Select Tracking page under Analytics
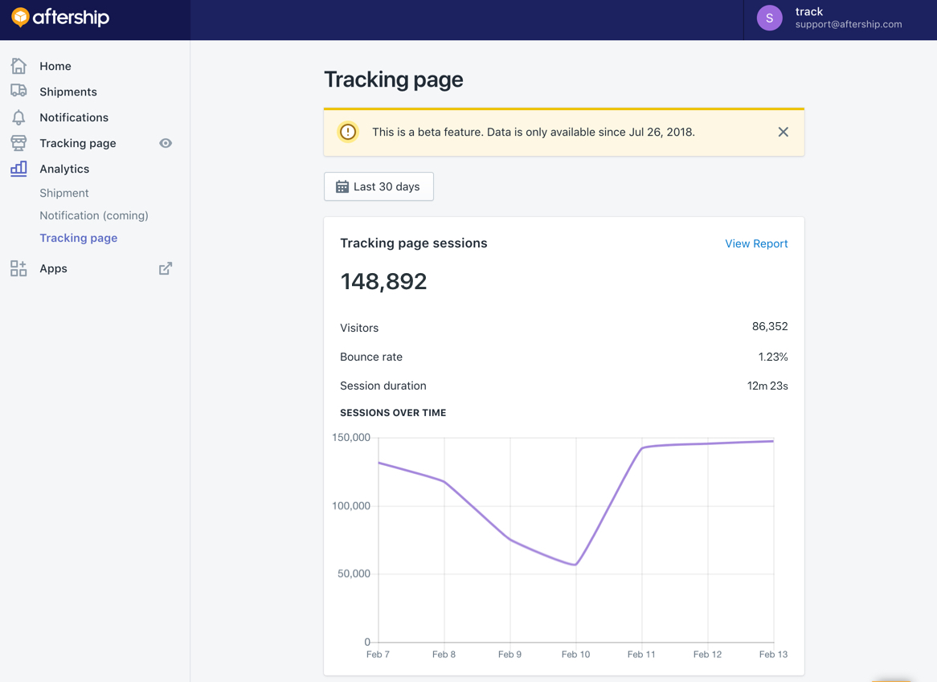The height and width of the screenshot is (682, 937). coord(79,238)
